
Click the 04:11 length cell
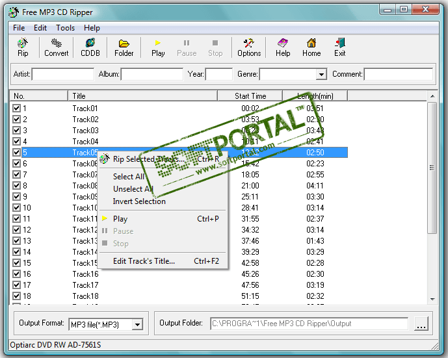pyautogui.click(x=315, y=186)
